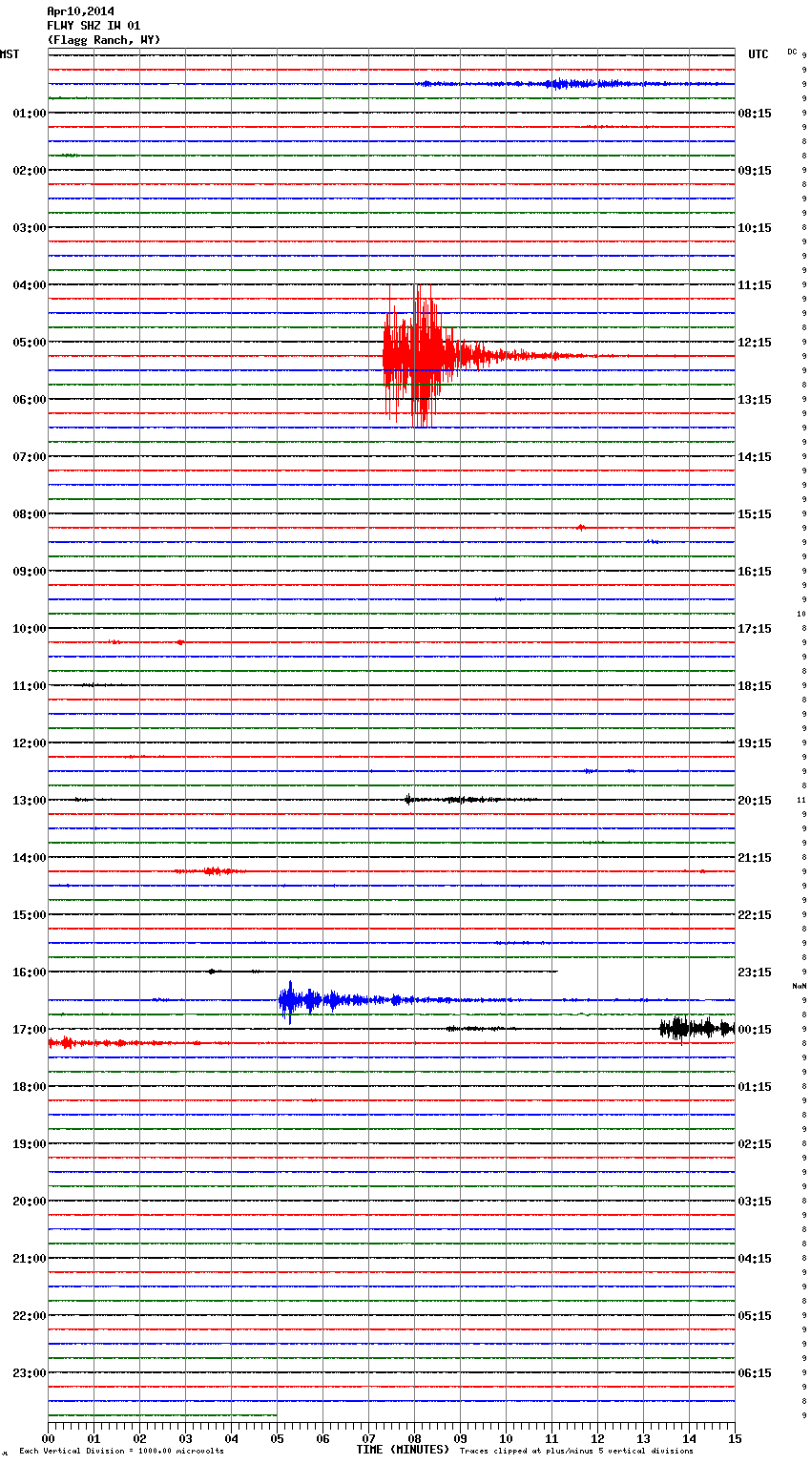Screen dimensions: 811x1464
Task: Select the 12:15 UTC time label
Action: pyautogui.click(x=754, y=343)
